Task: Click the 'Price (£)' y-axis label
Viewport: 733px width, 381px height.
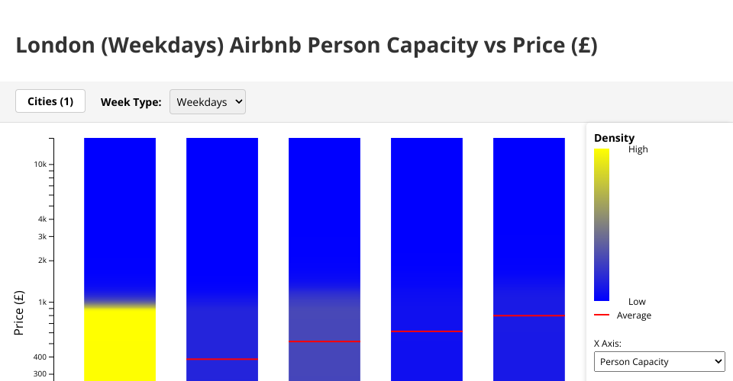Action: coord(20,312)
